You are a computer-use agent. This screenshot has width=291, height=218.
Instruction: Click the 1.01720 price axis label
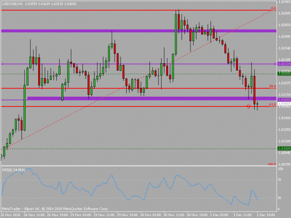(284, 95)
